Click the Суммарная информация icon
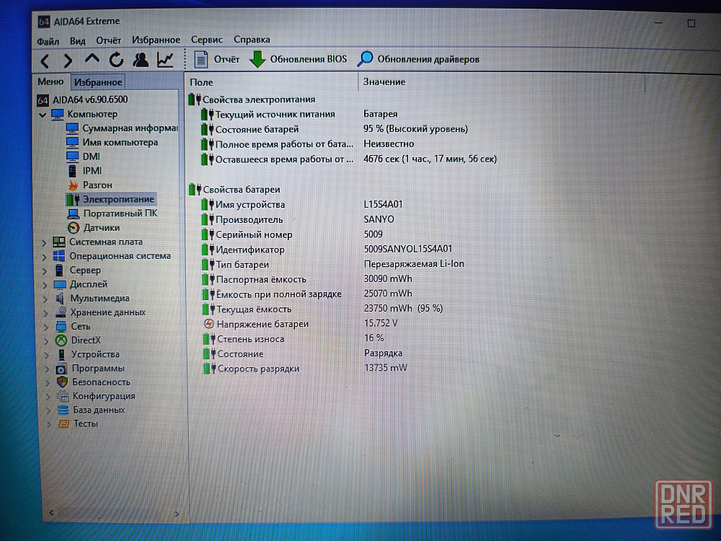Viewport: 721px width, 541px height. (72, 128)
